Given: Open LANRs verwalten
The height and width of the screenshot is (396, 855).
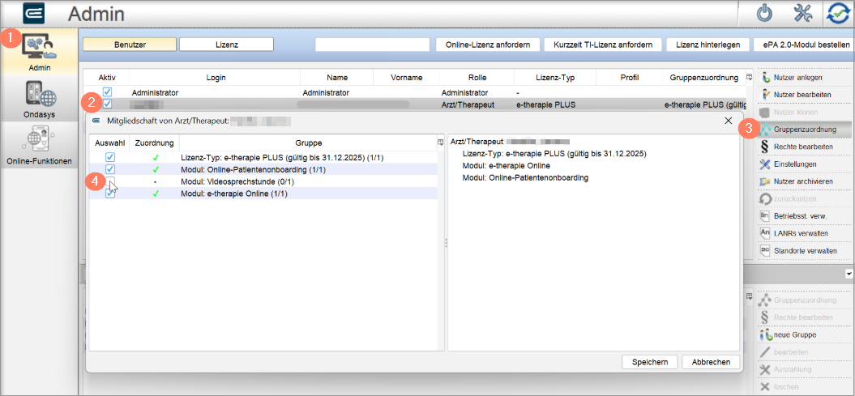Looking at the screenshot, I should 801,233.
